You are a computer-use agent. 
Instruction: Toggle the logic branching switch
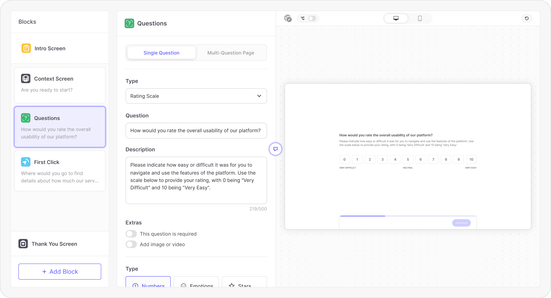pyautogui.click(x=312, y=18)
